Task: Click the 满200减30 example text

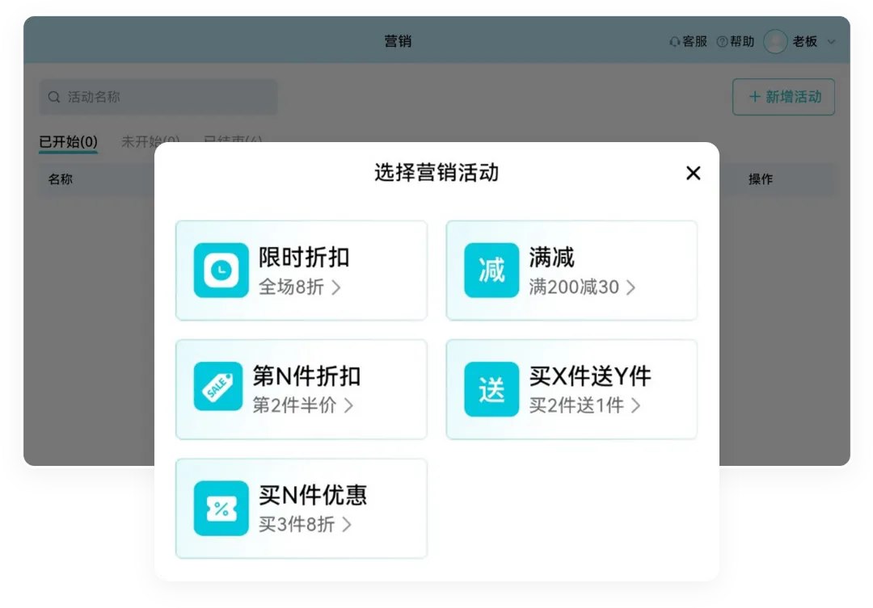Action: [573, 287]
